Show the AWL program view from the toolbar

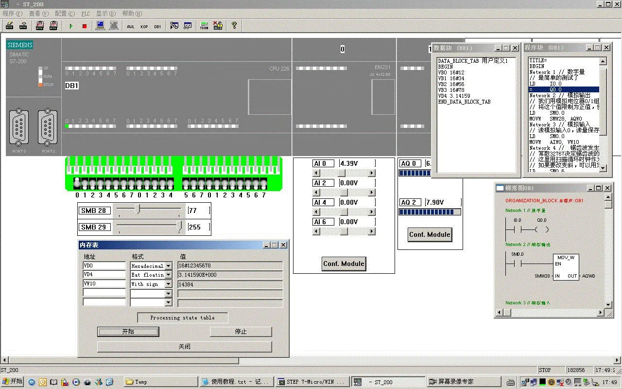[131, 26]
